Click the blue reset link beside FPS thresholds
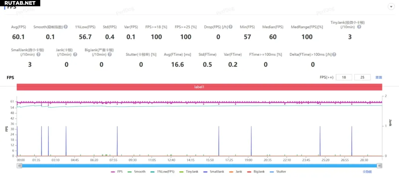The image size is (399, 178). click(379, 78)
